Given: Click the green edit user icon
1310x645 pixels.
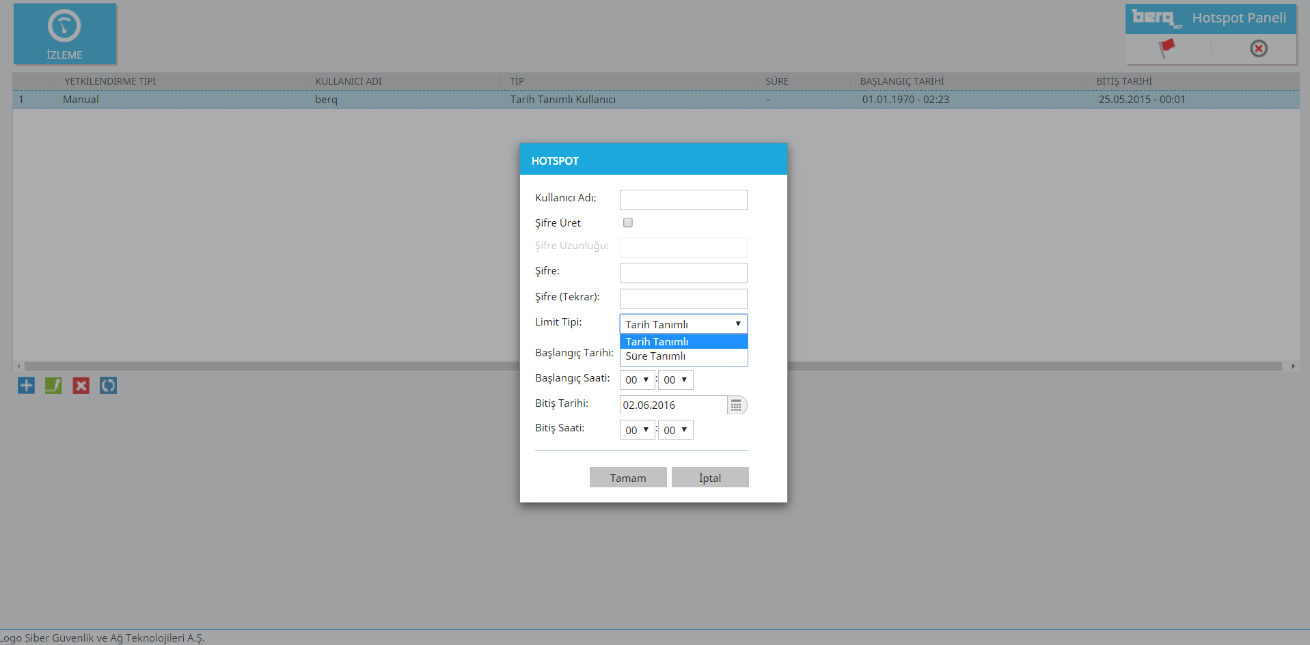Looking at the screenshot, I should click(53, 386).
